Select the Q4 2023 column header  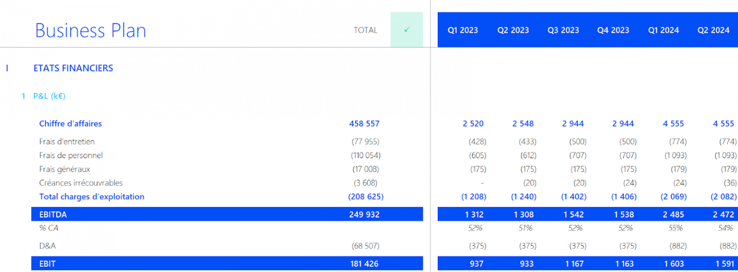[613, 30]
